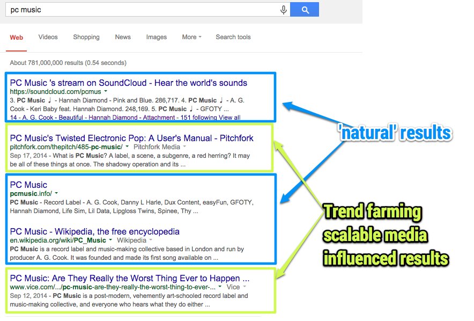Open 'PC Music - Wikipedia, the free encyclopedia'
This screenshot has width=474, height=321.
(x=94, y=232)
